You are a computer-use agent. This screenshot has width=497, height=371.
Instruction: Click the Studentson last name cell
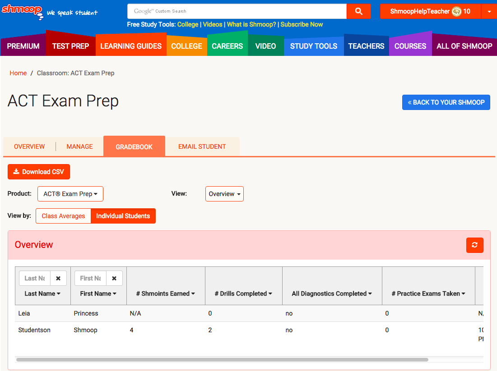click(34, 330)
